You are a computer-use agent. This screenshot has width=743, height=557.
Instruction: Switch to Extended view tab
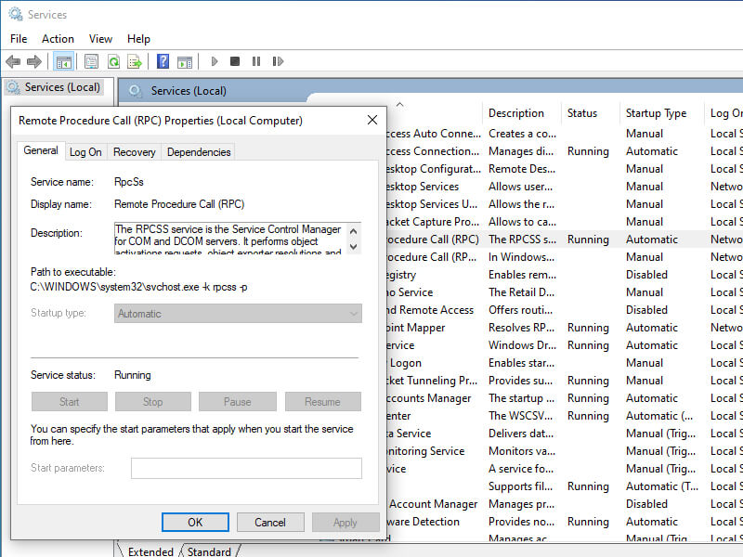click(150, 551)
